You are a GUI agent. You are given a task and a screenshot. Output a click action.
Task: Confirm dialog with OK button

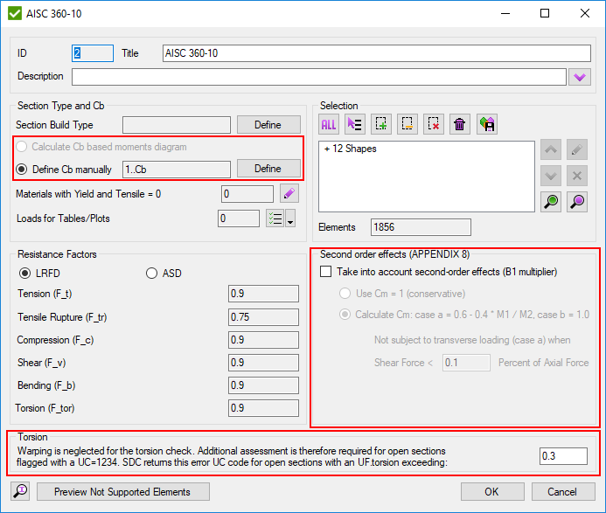tap(492, 491)
